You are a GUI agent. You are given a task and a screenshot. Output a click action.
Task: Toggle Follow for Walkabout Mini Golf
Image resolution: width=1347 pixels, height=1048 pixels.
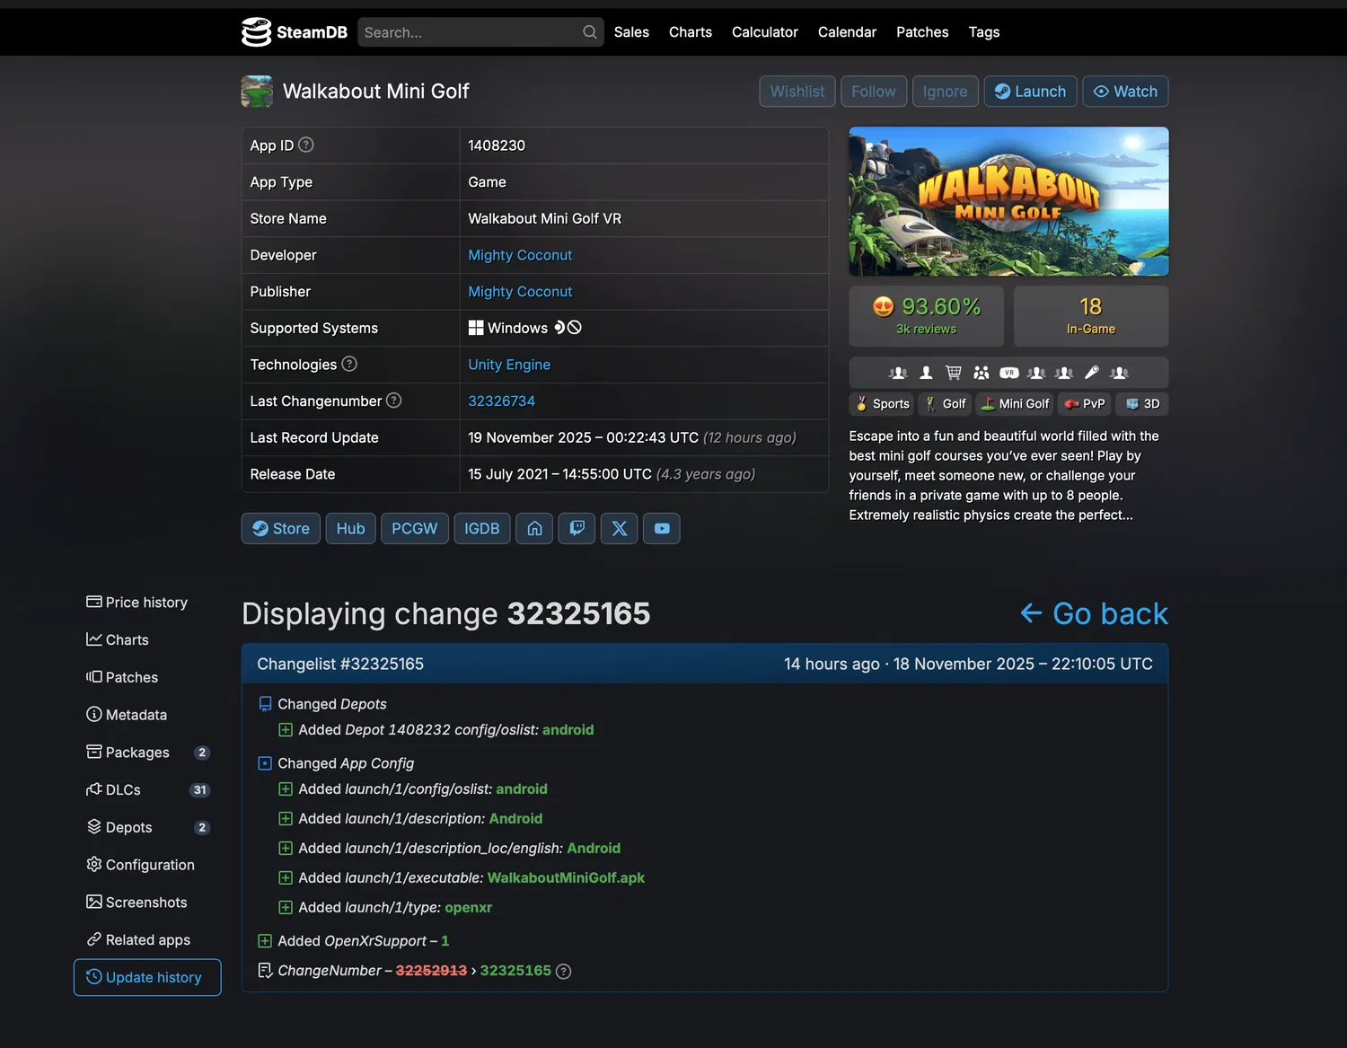[874, 92]
